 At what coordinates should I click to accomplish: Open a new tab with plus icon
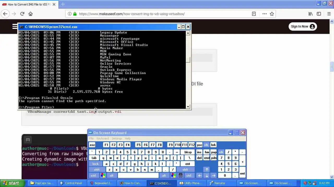tap(63, 4)
